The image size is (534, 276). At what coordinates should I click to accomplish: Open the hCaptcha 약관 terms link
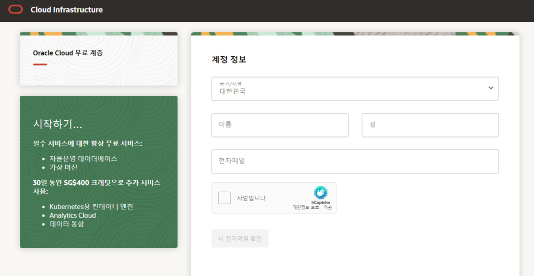point(327,207)
